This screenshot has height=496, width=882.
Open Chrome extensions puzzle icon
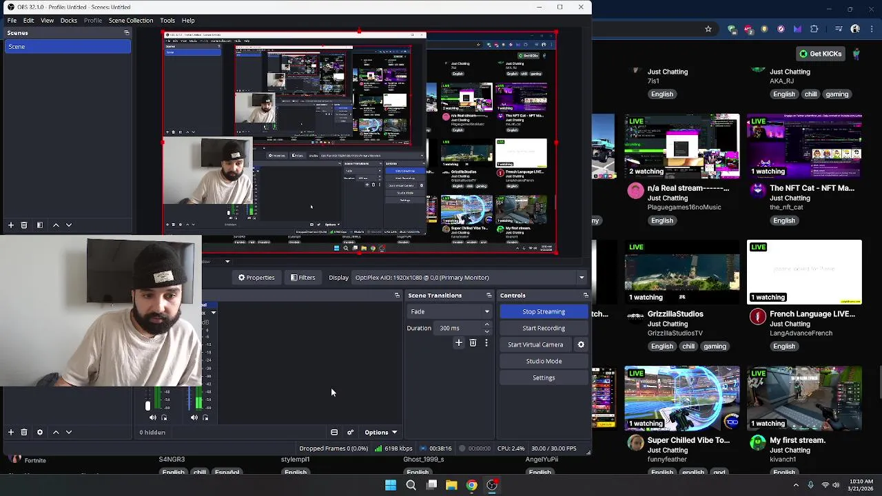point(814,29)
